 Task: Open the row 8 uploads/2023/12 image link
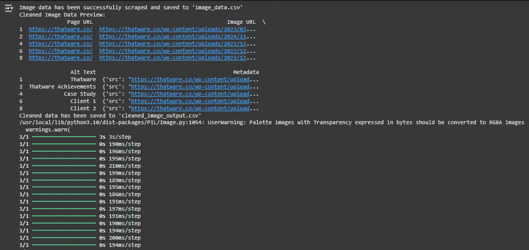[173, 58]
